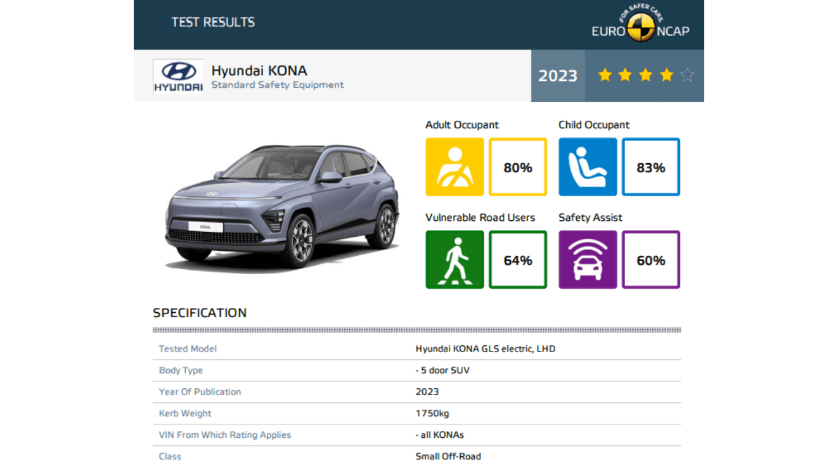Click the Safety Assist label

click(x=590, y=218)
